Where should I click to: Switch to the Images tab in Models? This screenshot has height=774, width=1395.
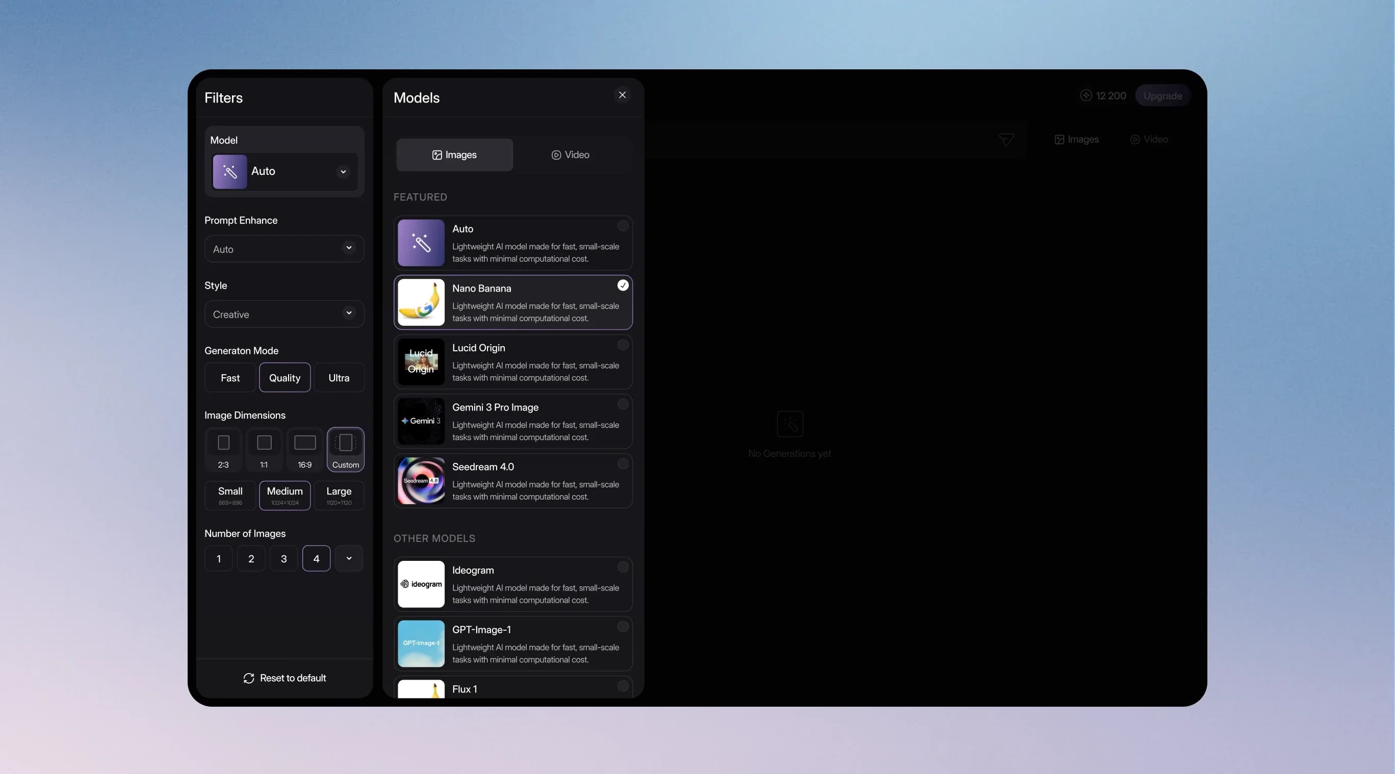click(454, 155)
